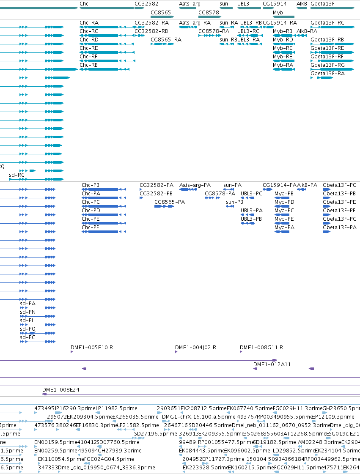Select the Aats-arg gene label
This screenshot has width=360, height=474.
(190, 4)
